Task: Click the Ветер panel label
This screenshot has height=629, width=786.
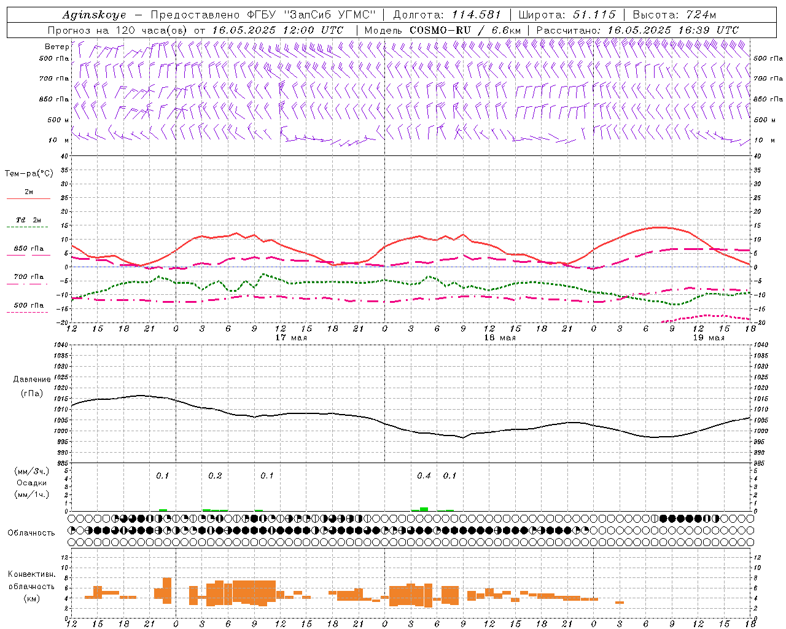Action: [56, 47]
